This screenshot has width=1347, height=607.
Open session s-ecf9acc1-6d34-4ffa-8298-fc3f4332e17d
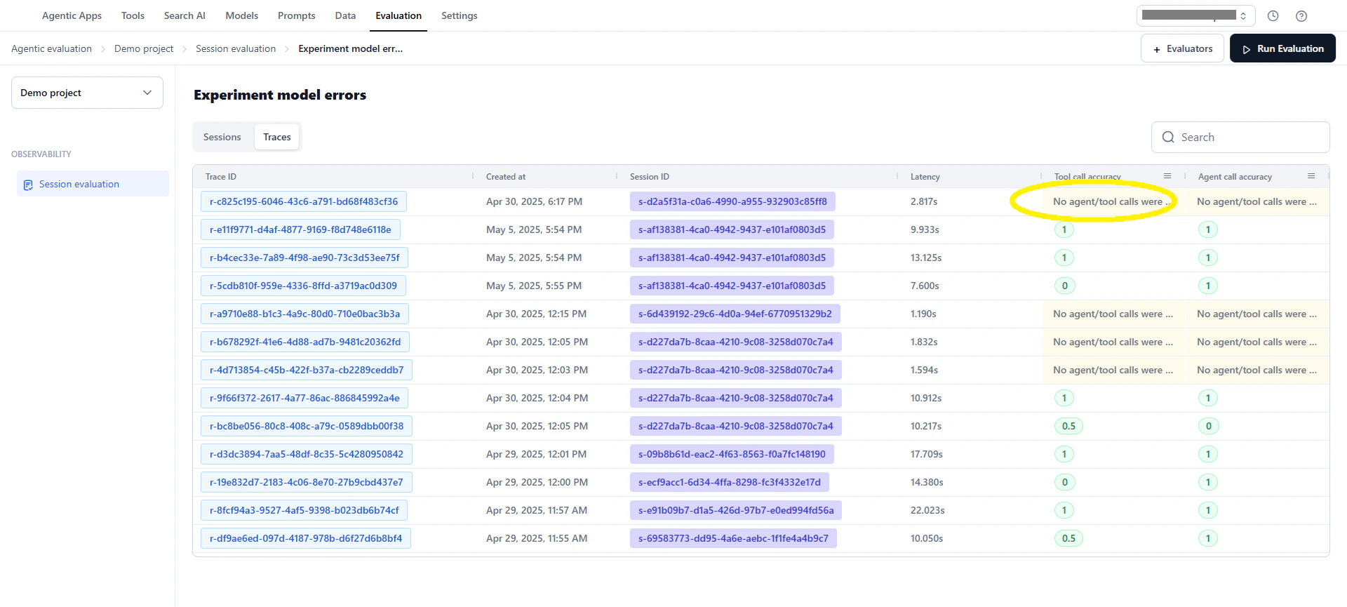coord(730,482)
